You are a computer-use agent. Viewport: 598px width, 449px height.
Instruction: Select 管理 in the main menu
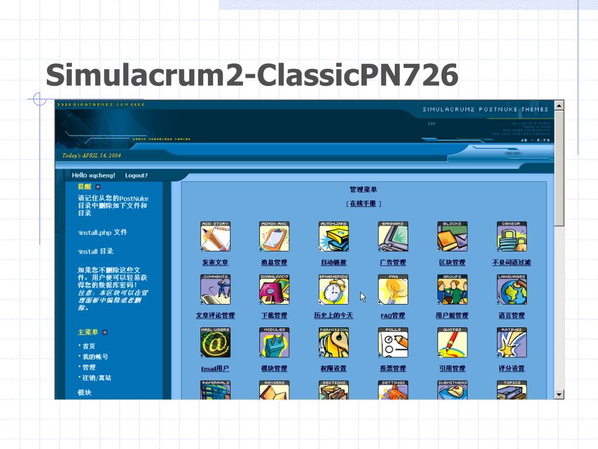coord(89,367)
